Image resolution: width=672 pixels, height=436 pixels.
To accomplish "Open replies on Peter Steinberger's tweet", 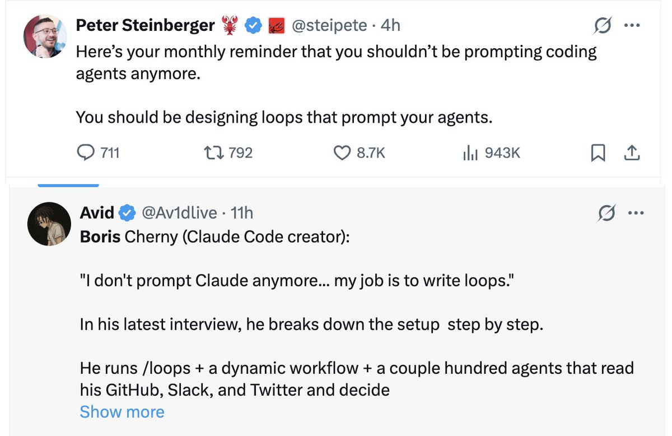I will point(98,152).
